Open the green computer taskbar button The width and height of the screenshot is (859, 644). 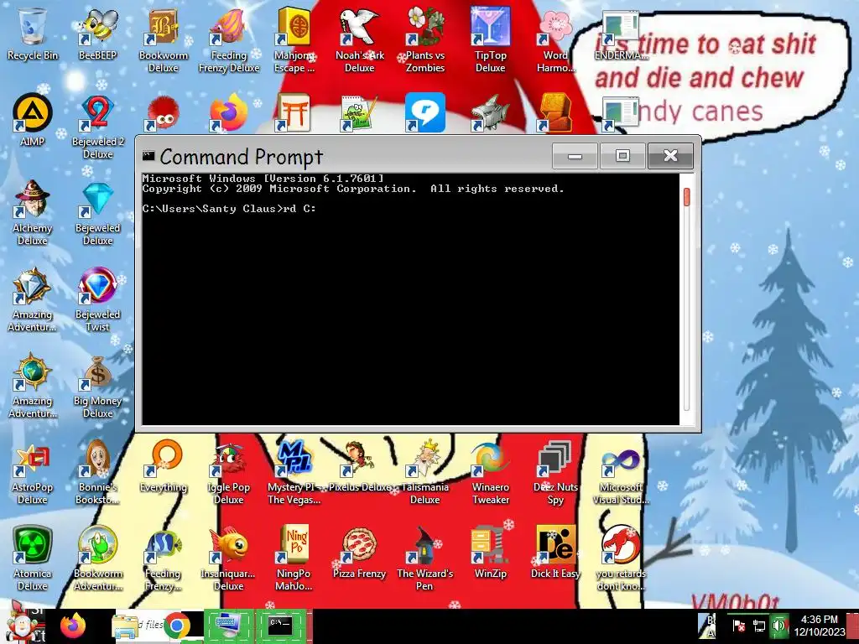(x=229, y=626)
